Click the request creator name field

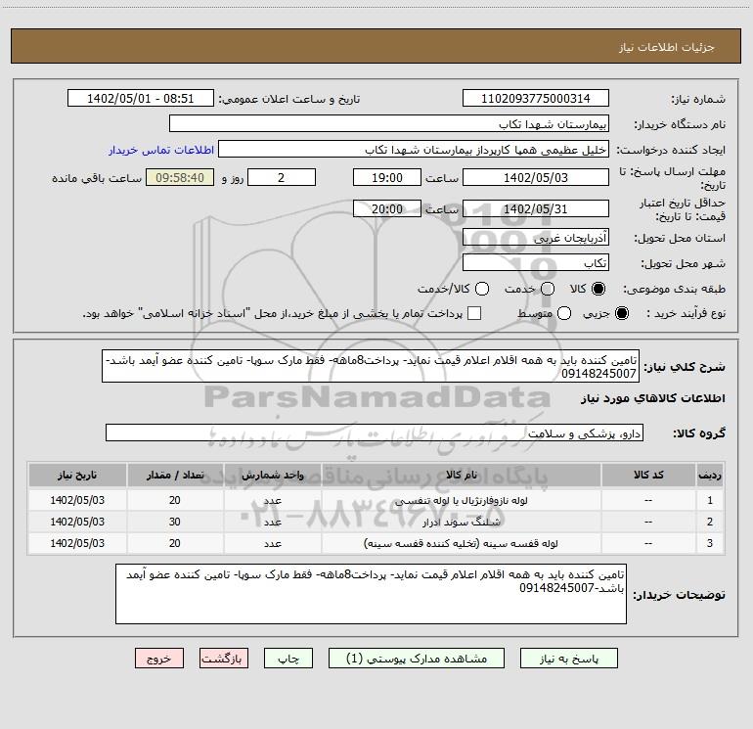(414, 150)
